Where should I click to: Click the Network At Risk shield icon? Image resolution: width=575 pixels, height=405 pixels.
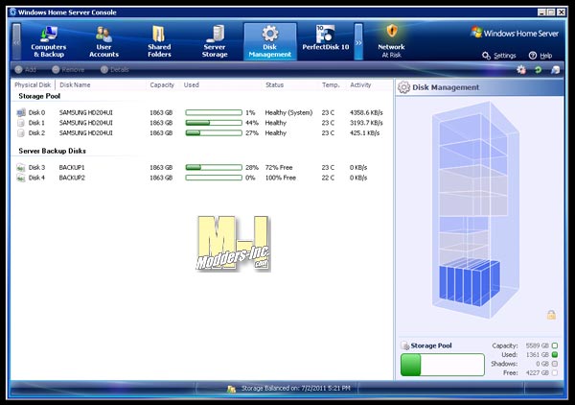pos(392,32)
